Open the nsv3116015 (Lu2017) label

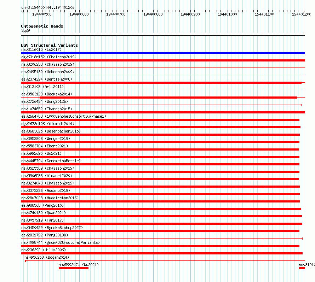(x=41, y=49)
